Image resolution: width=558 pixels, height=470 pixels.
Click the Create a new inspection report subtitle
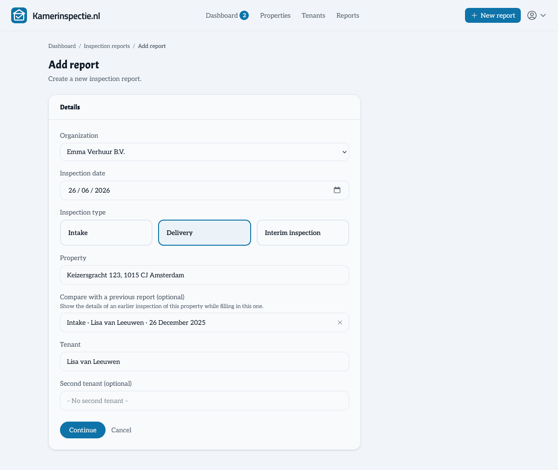coord(95,79)
